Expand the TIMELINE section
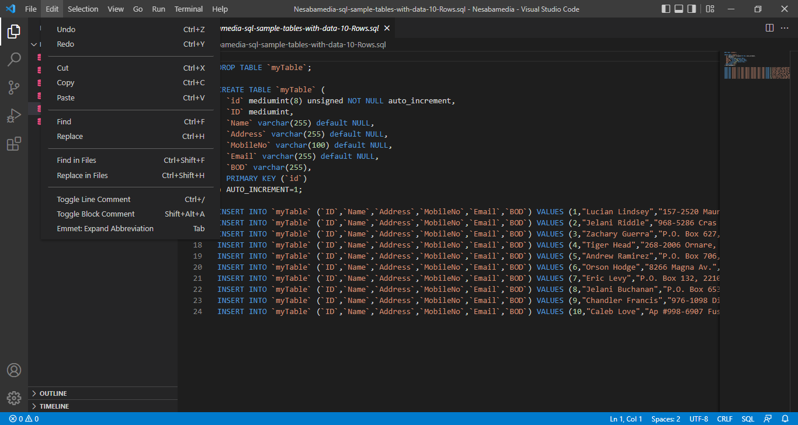Image resolution: width=798 pixels, height=425 pixels. pos(54,406)
